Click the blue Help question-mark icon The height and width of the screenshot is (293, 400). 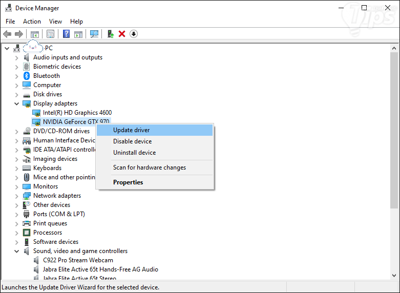(67, 34)
